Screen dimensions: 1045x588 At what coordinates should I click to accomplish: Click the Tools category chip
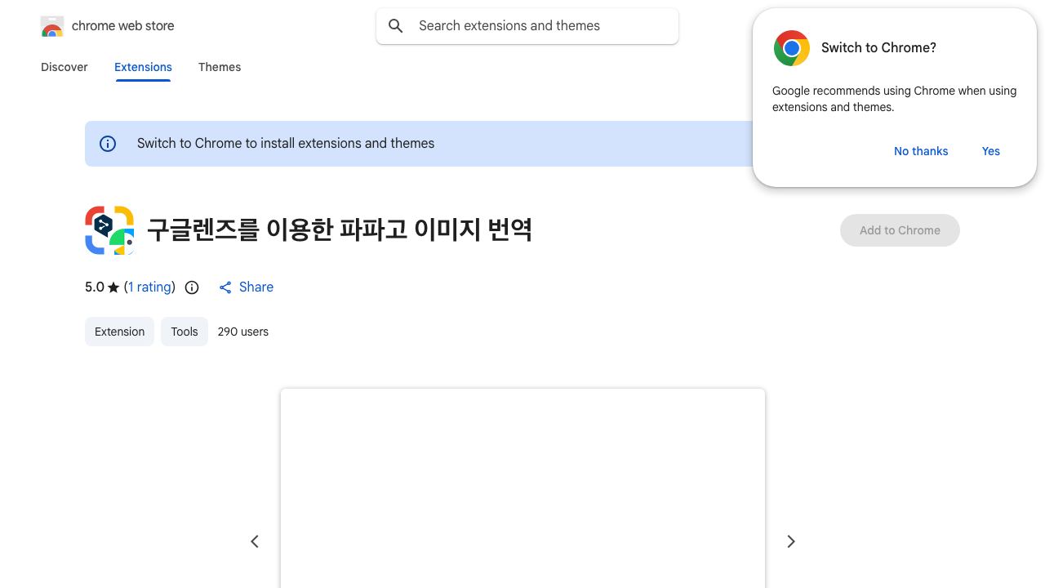point(185,332)
